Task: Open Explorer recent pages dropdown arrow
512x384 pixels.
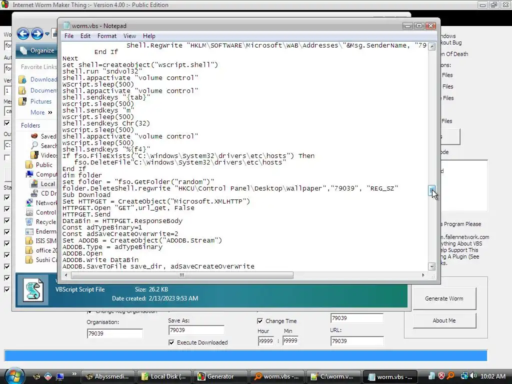Action: pos(47,34)
